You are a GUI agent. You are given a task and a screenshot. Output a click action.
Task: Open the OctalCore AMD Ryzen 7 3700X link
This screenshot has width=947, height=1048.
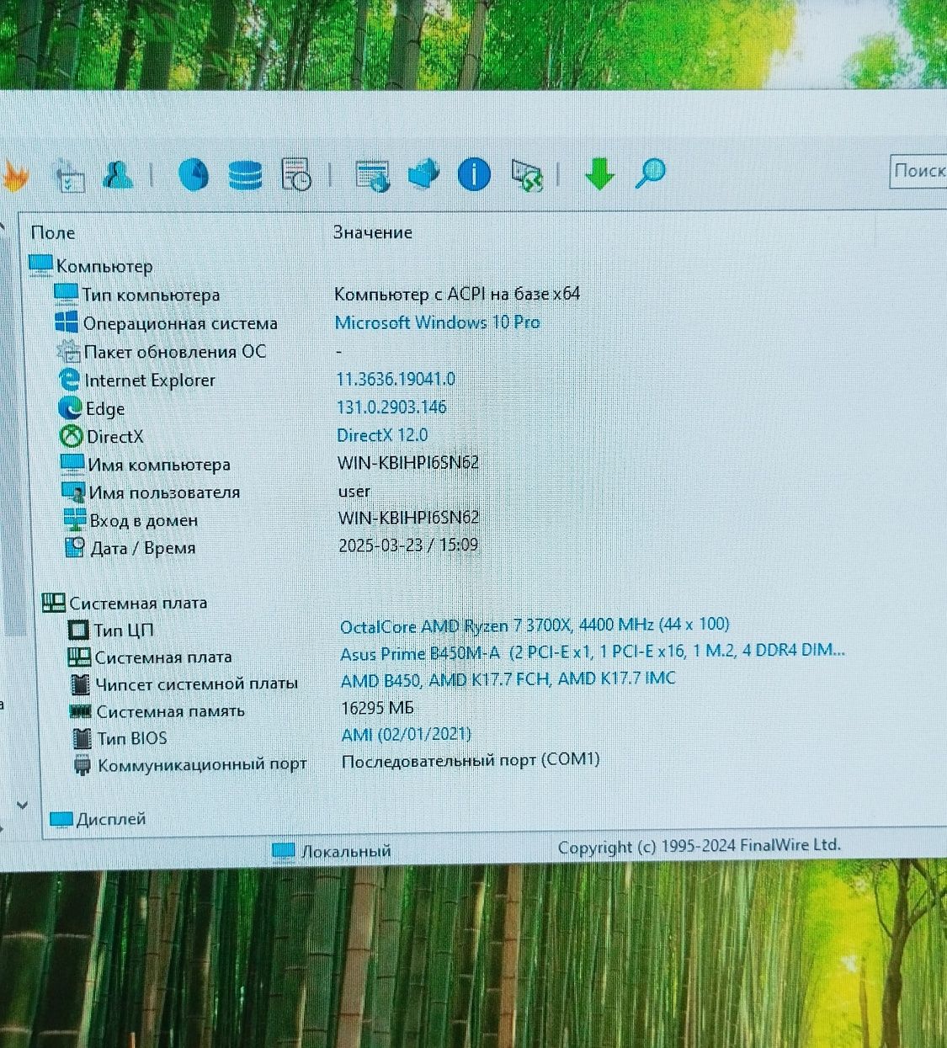tap(535, 625)
